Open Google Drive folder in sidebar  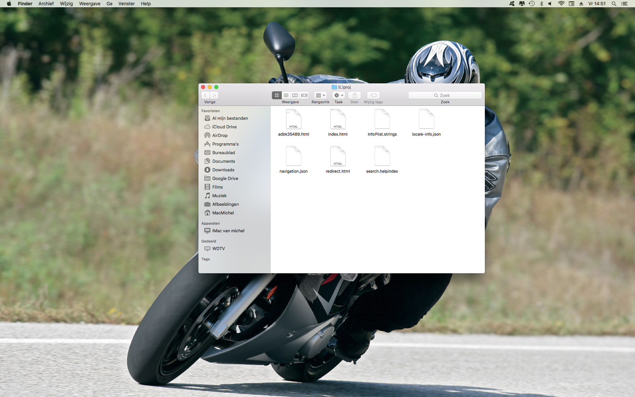pyautogui.click(x=234, y=178)
